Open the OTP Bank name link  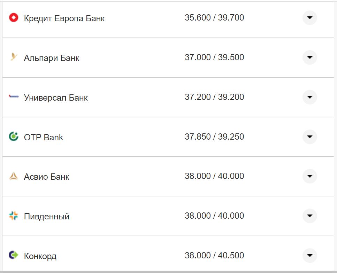tap(44, 137)
